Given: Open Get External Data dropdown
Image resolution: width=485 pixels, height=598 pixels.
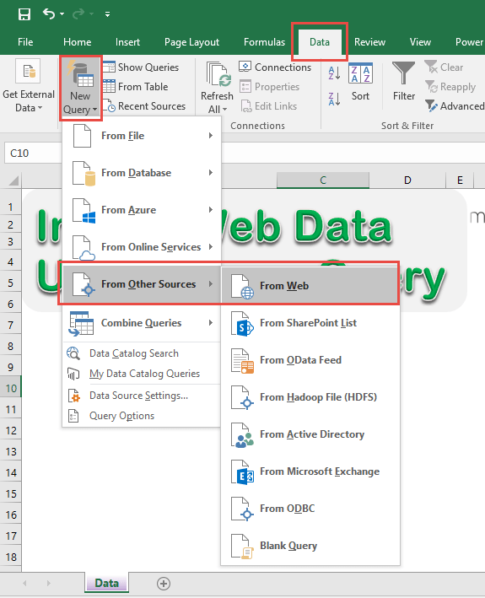Looking at the screenshot, I should click(29, 86).
